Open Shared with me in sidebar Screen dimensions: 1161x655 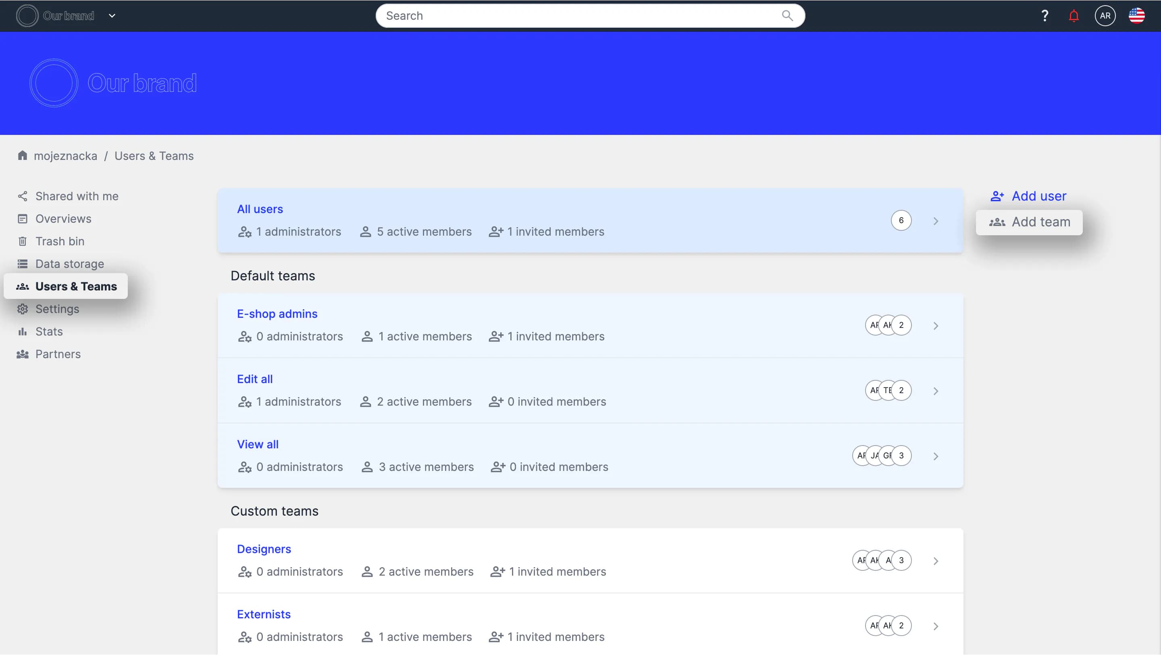[77, 196]
